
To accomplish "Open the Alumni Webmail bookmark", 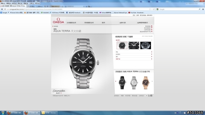I will 120,13.
